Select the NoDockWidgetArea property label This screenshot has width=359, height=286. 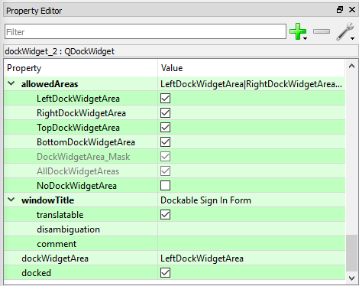tap(76, 186)
